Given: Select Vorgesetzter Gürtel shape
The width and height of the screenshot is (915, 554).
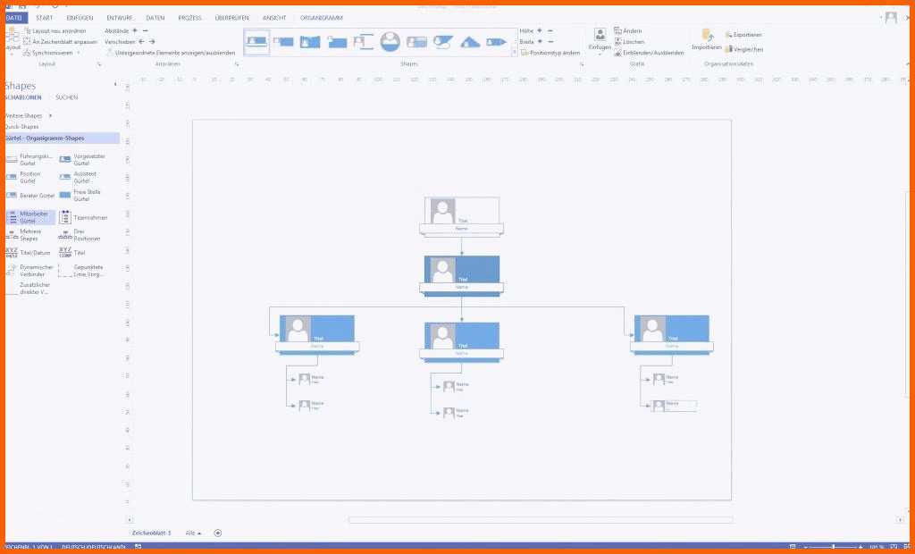Looking at the screenshot, I should click(83, 160).
